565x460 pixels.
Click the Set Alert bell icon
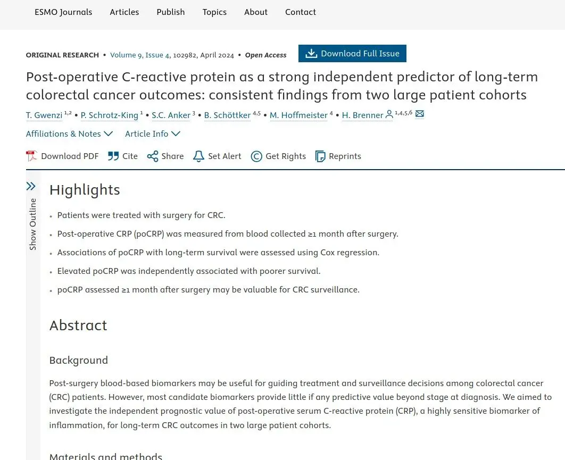click(198, 156)
